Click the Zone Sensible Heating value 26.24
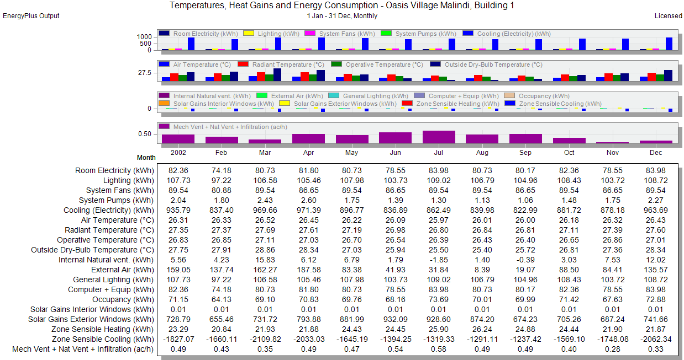 482,330
